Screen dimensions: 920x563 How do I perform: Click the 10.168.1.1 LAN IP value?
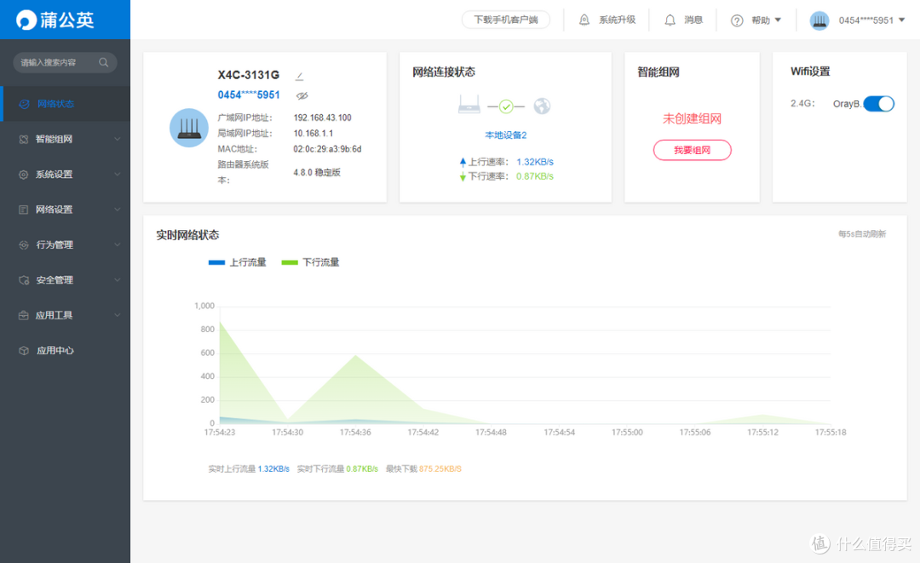point(313,134)
